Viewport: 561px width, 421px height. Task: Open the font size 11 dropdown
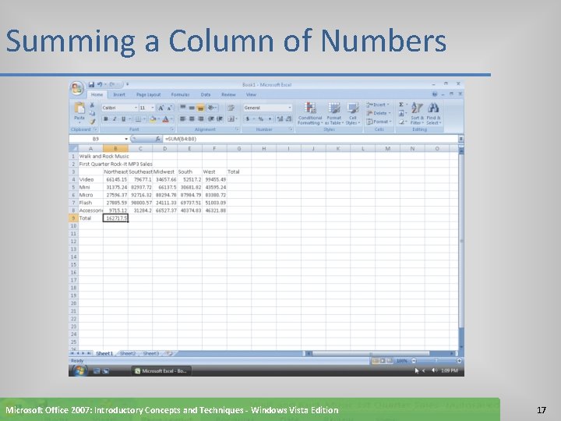coord(153,108)
